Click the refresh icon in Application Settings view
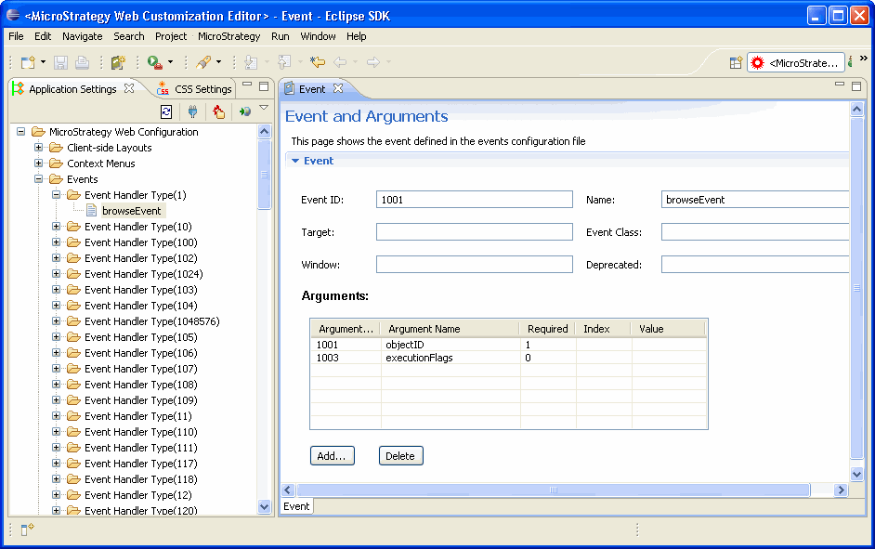 coord(166,112)
